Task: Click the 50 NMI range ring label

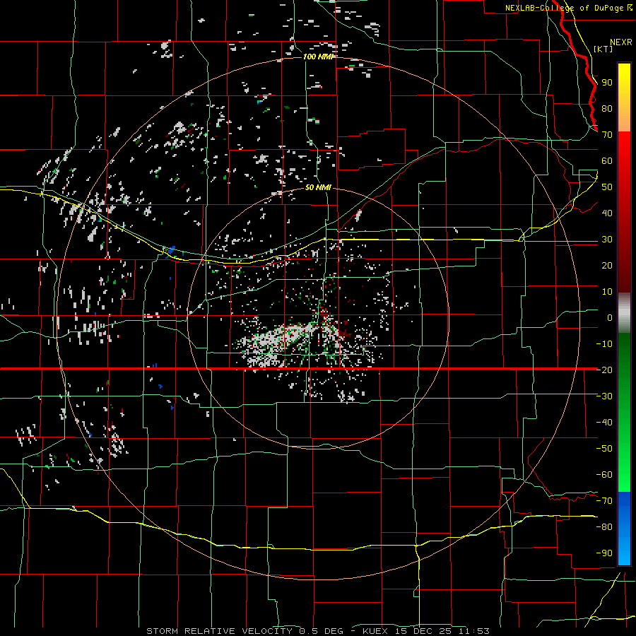Action: [318, 187]
